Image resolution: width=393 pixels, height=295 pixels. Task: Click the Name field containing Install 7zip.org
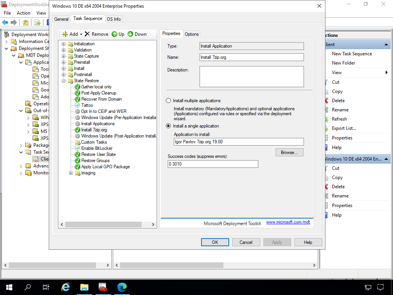(252, 57)
